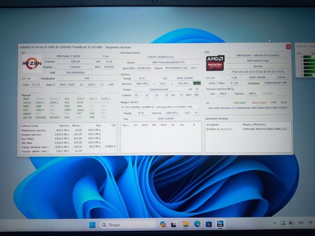
Task: Select the Базова частота row
Action: coord(68,134)
